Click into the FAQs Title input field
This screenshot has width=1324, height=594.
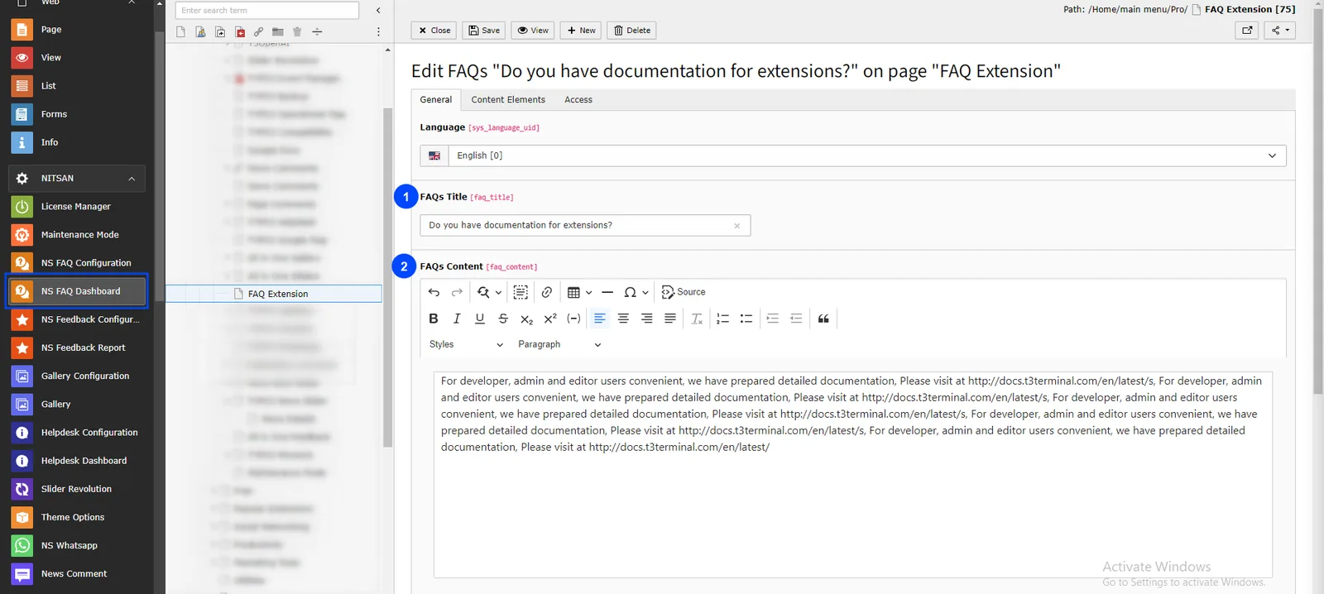pyautogui.click(x=585, y=226)
